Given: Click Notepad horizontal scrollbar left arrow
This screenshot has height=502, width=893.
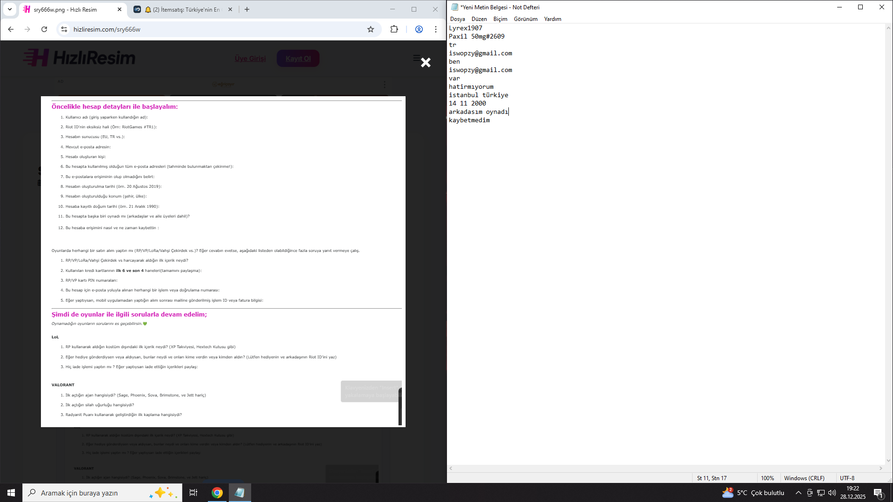Looking at the screenshot, I should point(451,469).
